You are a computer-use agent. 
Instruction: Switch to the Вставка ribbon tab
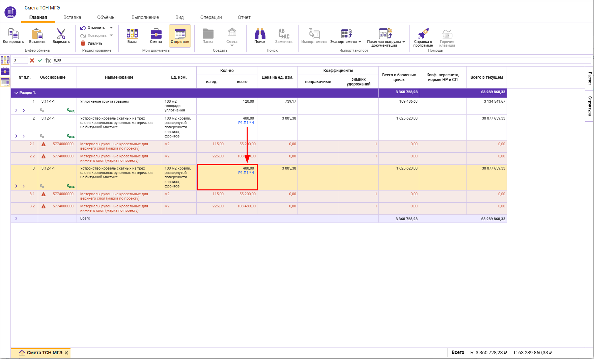click(x=72, y=17)
